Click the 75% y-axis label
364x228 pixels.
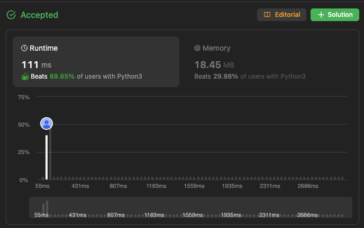(24, 97)
